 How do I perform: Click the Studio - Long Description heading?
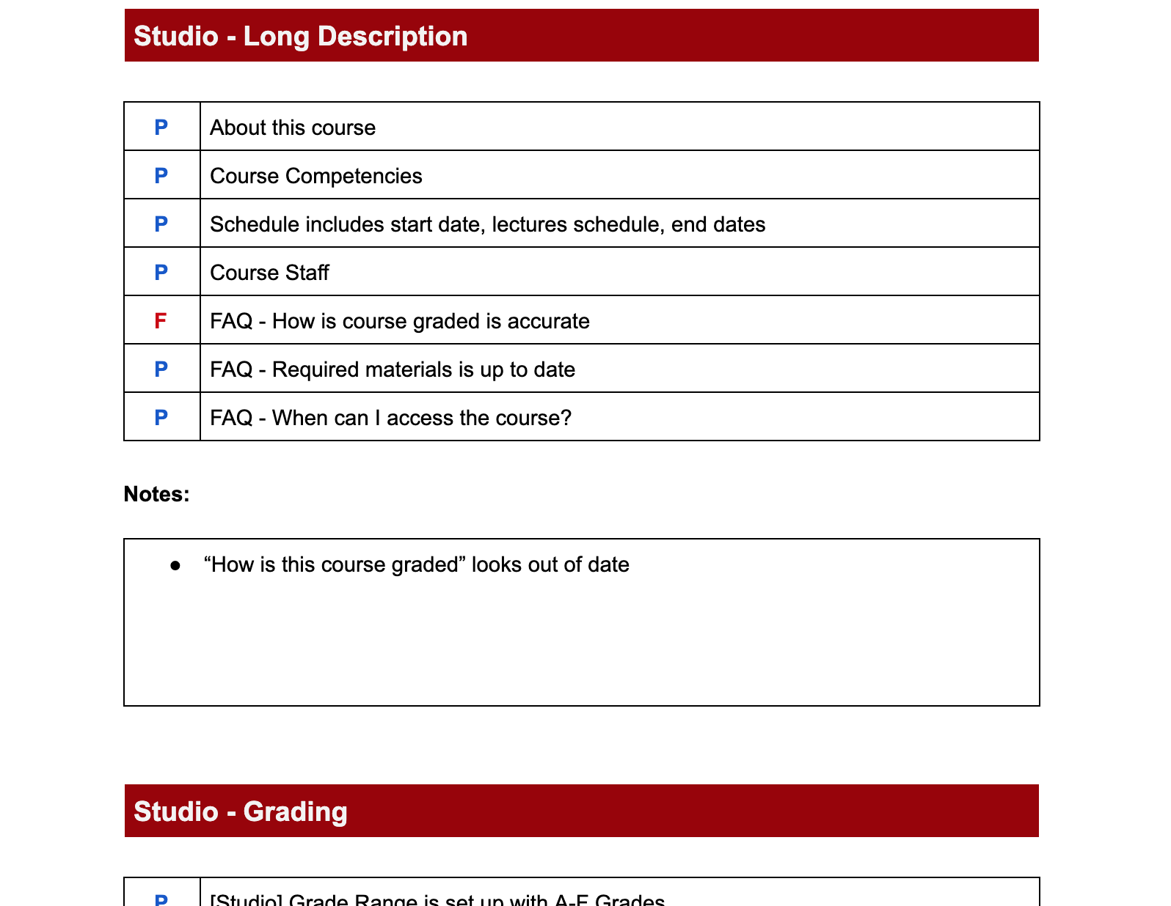[300, 36]
